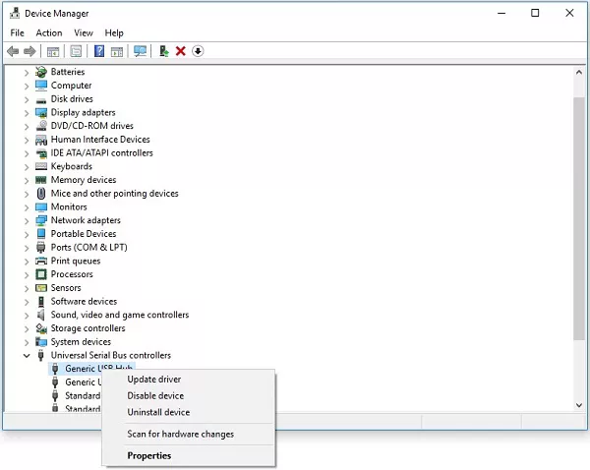The width and height of the screenshot is (590, 470).
Task: Click the Human Interface Devices icon
Action: [x=41, y=140]
